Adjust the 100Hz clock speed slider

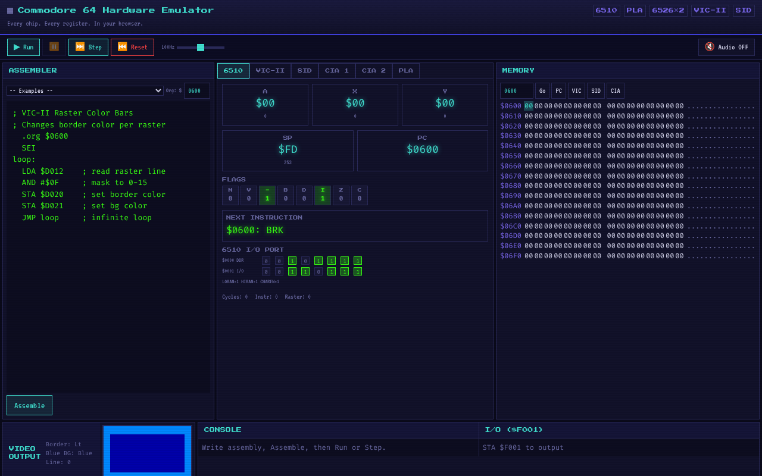coord(201,47)
